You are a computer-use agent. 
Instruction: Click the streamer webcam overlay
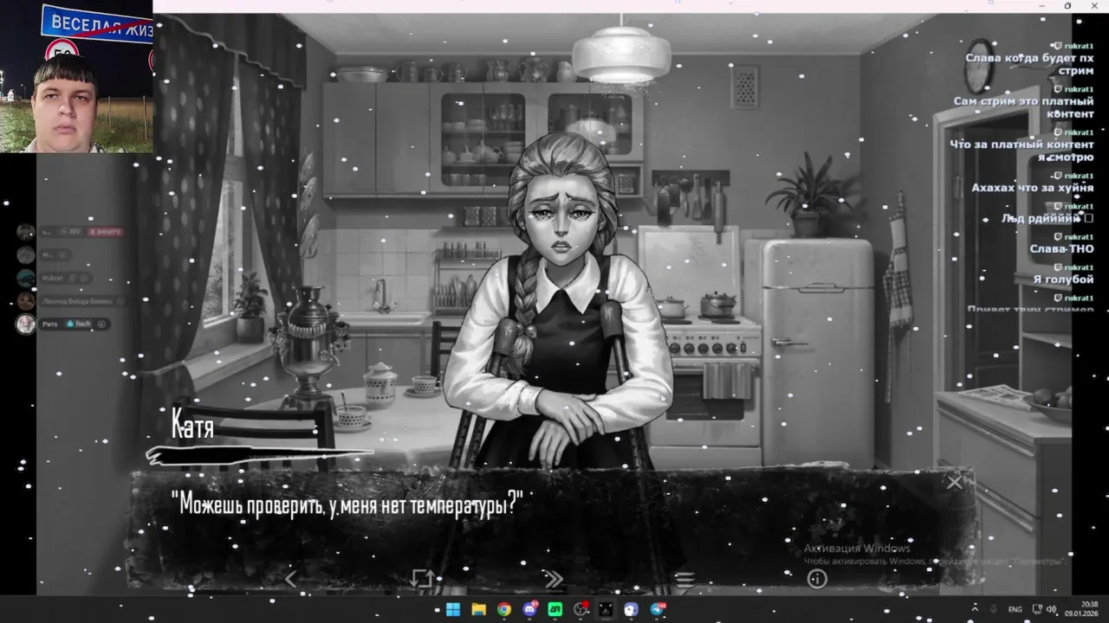click(x=76, y=76)
